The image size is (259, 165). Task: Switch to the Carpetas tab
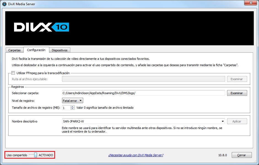(14, 50)
